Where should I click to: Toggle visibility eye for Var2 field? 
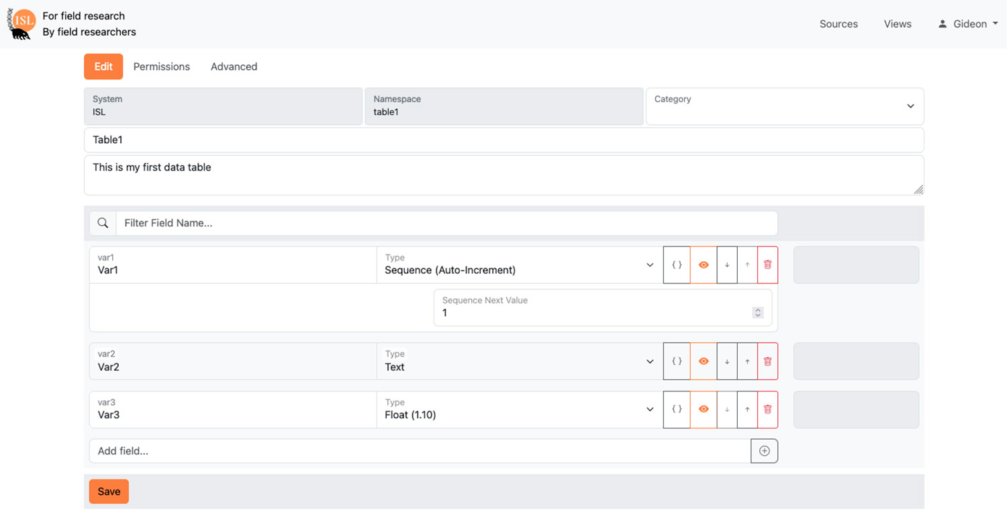point(704,361)
